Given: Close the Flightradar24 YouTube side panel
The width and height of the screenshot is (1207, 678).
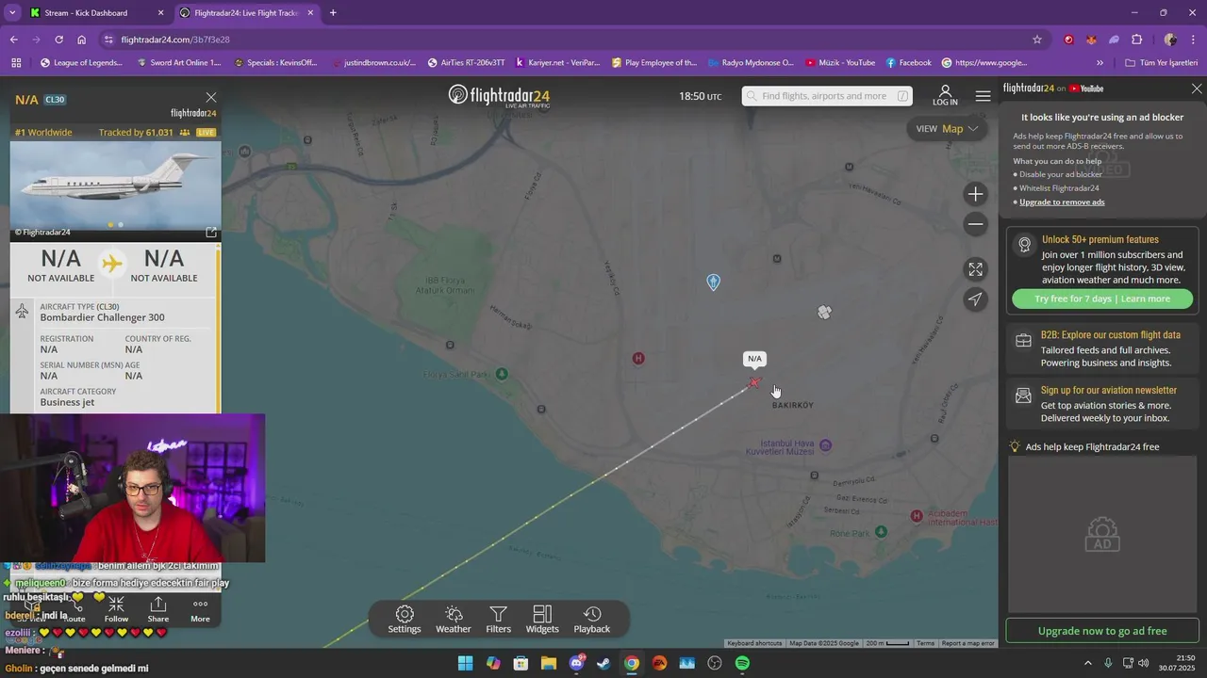Looking at the screenshot, I should pyautogui.click(x=1197, y=89).
